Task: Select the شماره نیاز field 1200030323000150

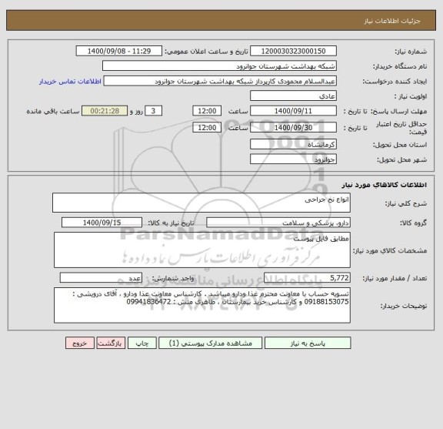Action: click(293, 51)
